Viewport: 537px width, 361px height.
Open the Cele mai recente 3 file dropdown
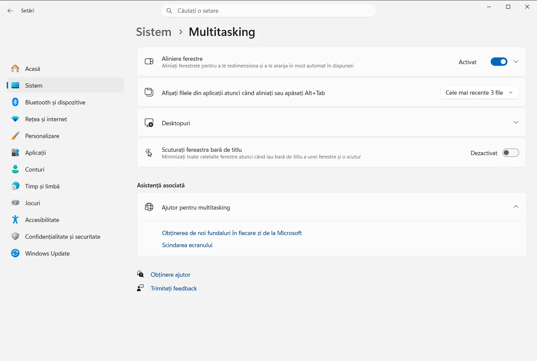coord(480,92)
